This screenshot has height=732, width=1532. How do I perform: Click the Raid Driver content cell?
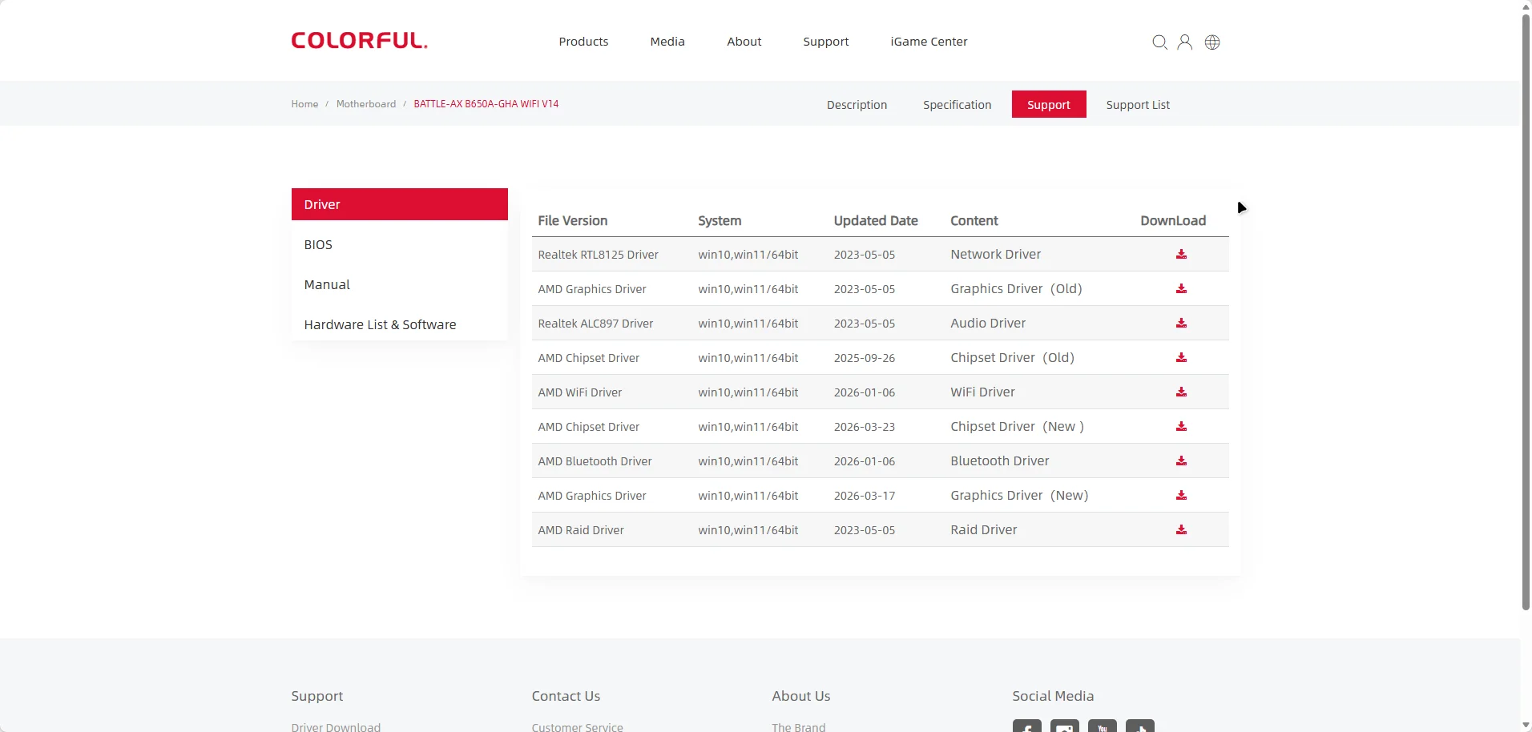984,530
